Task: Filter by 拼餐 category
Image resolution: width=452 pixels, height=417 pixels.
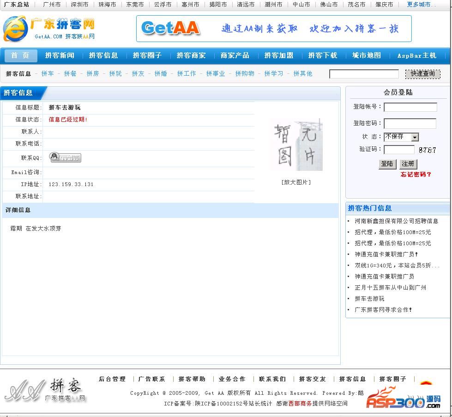Action: click(70, 73)
